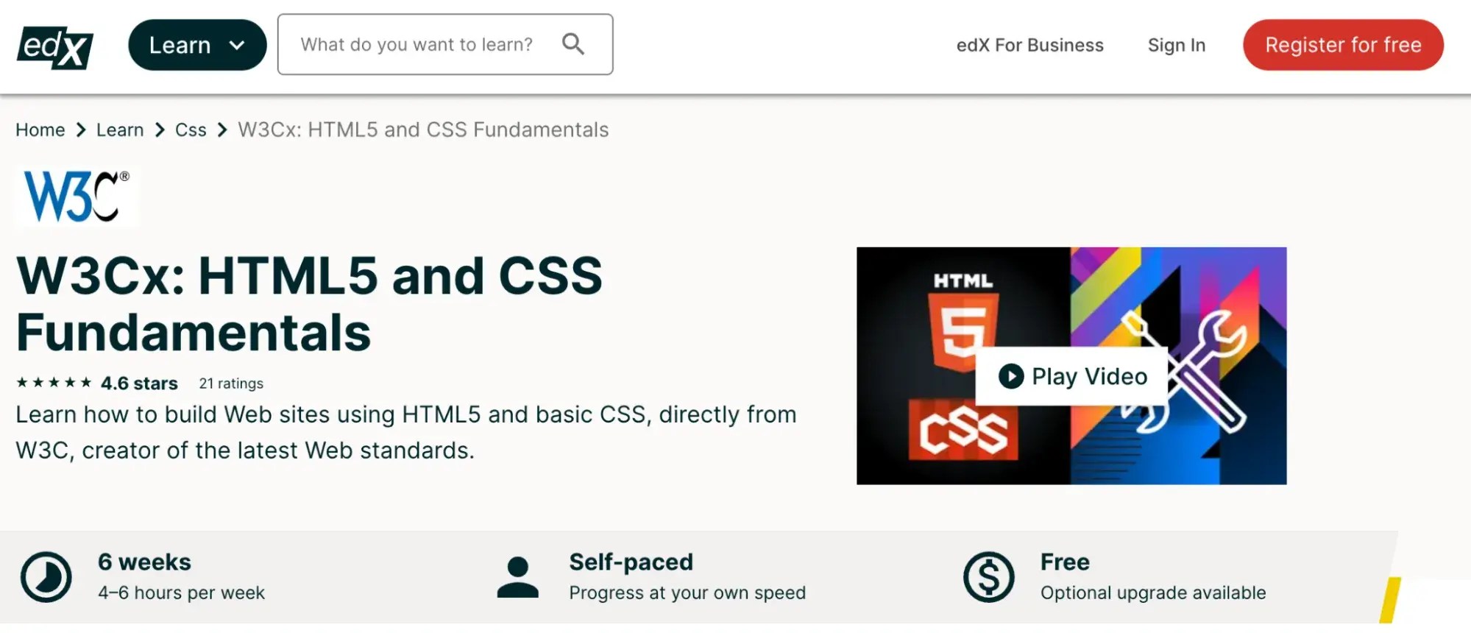This screenshot has width=1471, height=633.
Task: Focus the 'What do you want to learn?' search field
Action: (x=445, y=44)
